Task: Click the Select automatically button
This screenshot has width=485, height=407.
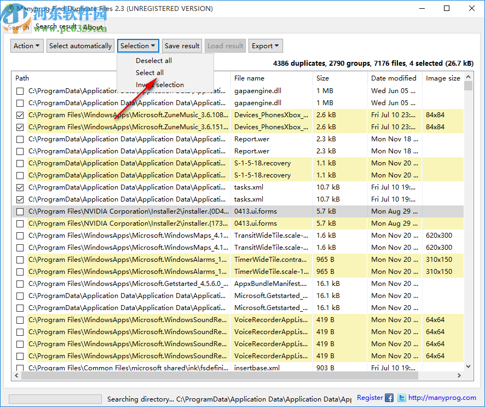Action: coord(80,45)
